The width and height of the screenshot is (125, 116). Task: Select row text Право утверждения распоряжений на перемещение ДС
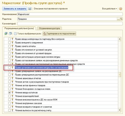[x=42, y=75]
